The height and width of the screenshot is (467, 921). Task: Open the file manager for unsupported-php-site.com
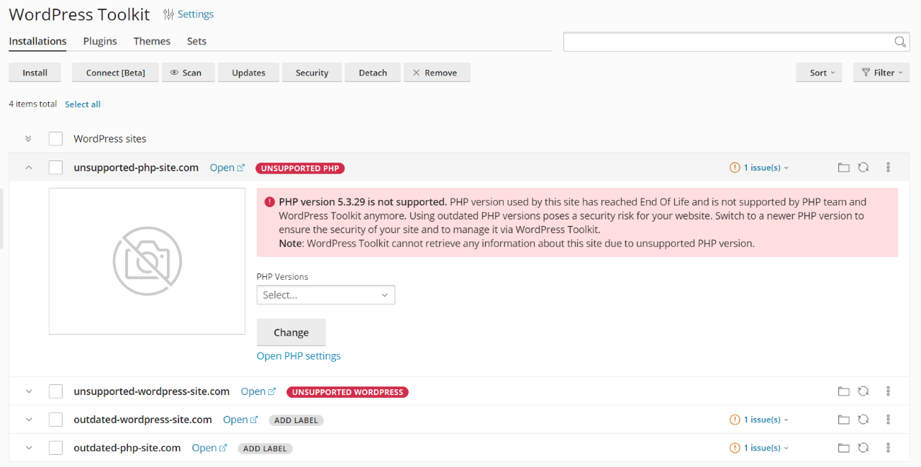point(843,167)
